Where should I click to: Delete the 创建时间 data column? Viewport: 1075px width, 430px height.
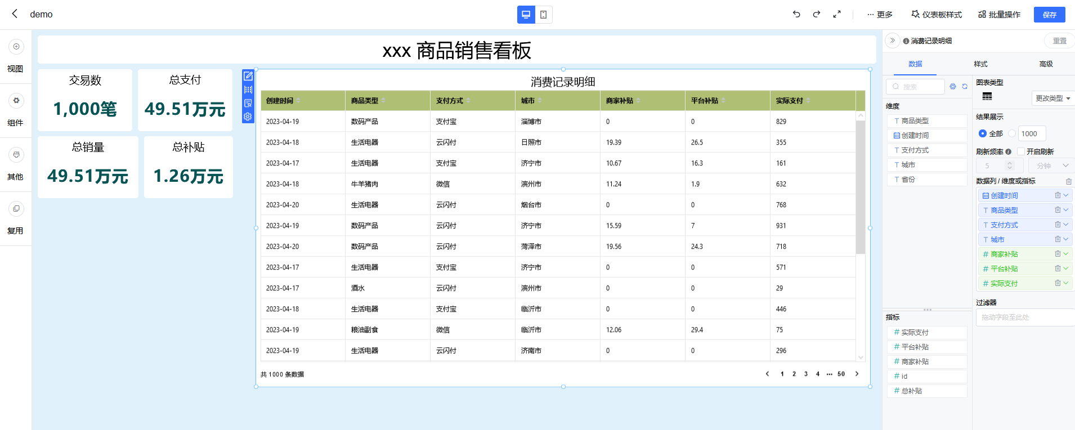tap(1058, 195)
